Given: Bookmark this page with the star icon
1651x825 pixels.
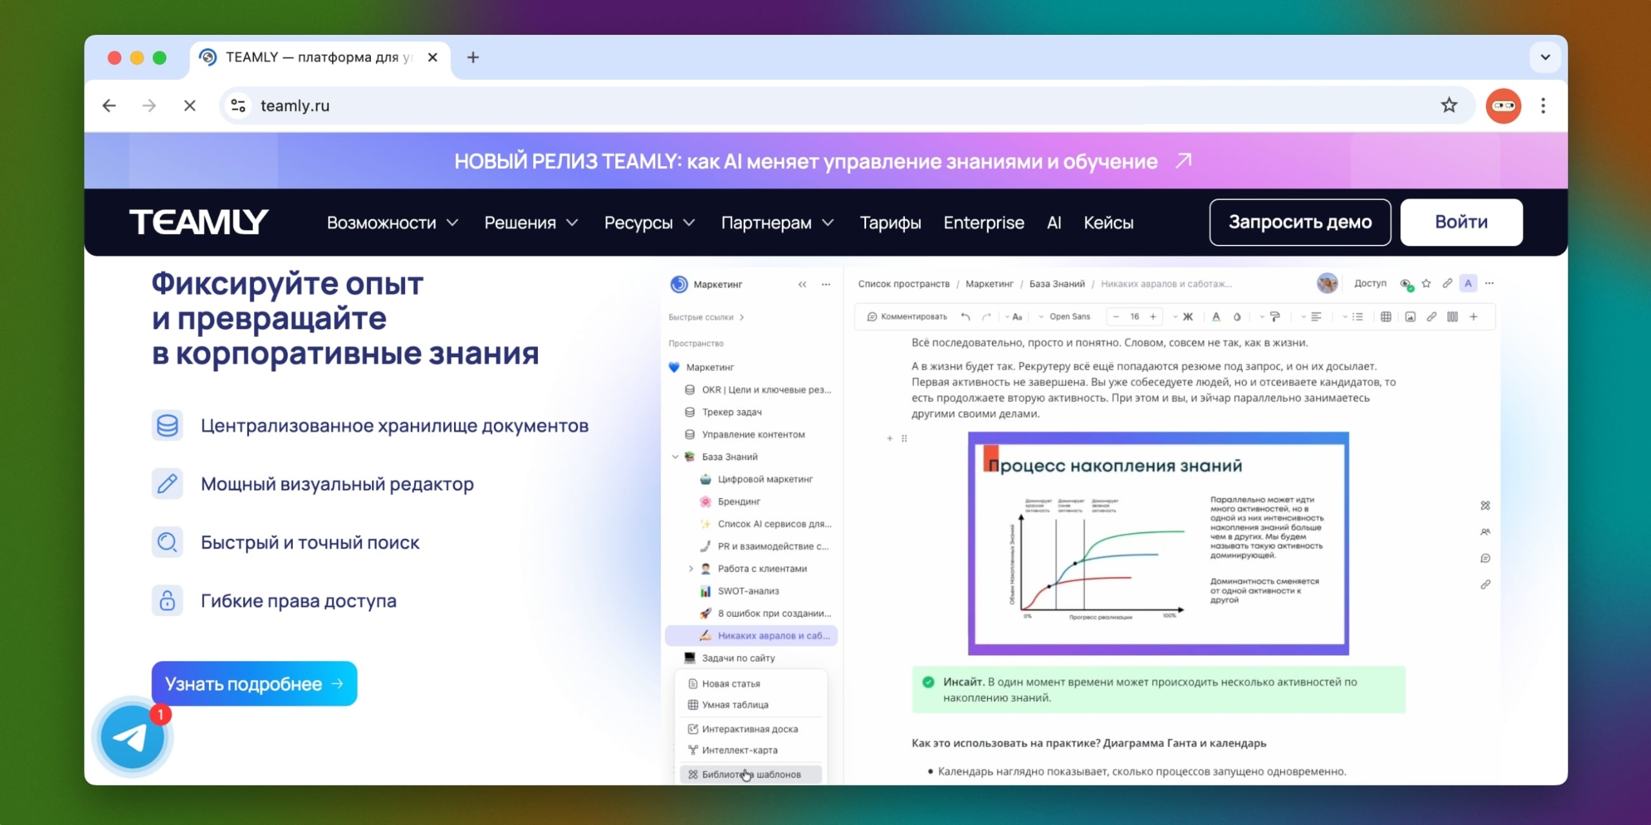Looking at the screenshot, I should [x=1448, y=105].
